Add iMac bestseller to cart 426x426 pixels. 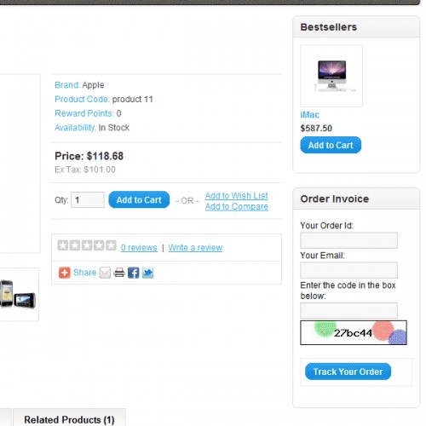pos(331,145)
